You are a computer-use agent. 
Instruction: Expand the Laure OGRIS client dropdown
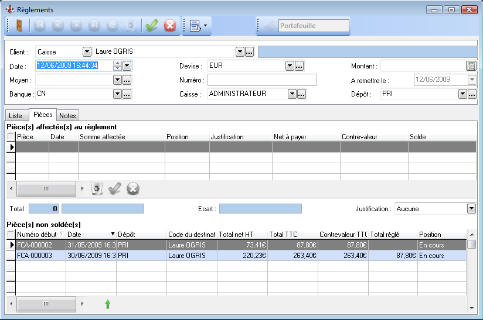tap(240, 52)
